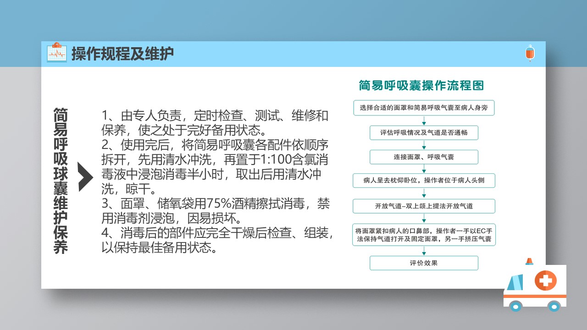Click the 评价效果 final flowchart box
The width and height of the screenshot is (587, 330).
tap(424, 263)
